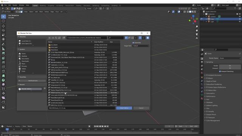Viewport: 242px width, 136px height.
Task: Click the viewport pan hand icon
Action: point(197,30)
